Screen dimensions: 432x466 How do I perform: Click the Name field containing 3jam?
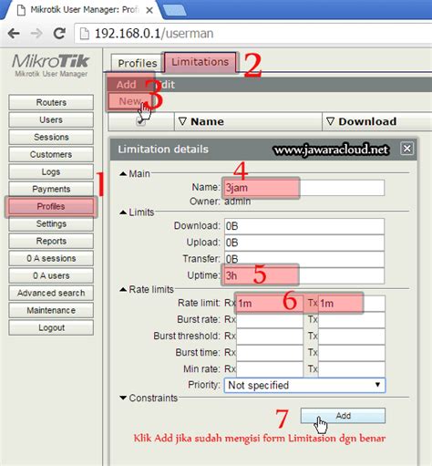pos(304,188)
